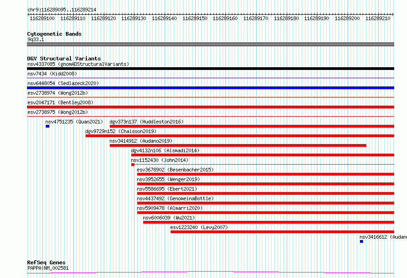Open nsv6006039 (Wu2021) variant
407x278 pixels.
169,218
